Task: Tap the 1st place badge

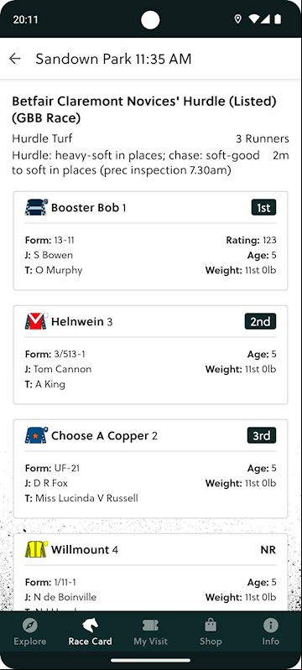Action: click(263, 208)
